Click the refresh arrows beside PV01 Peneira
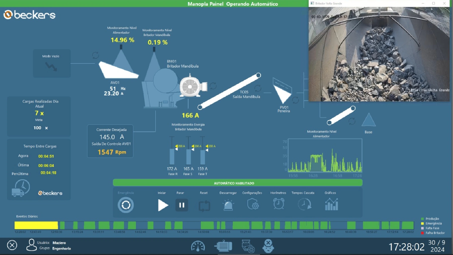The image size is (453, 255). click(295, 100)
